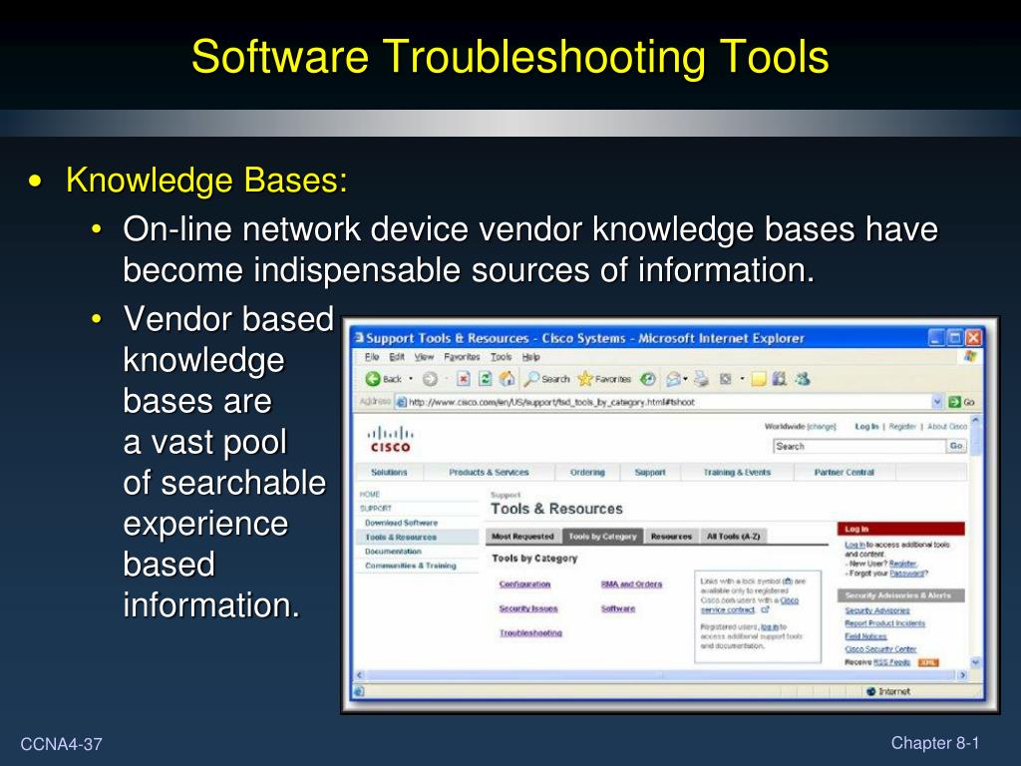Click the Mail envelope toolbar icon
Screen dimensions: 1021x766
tap(673, 379)
